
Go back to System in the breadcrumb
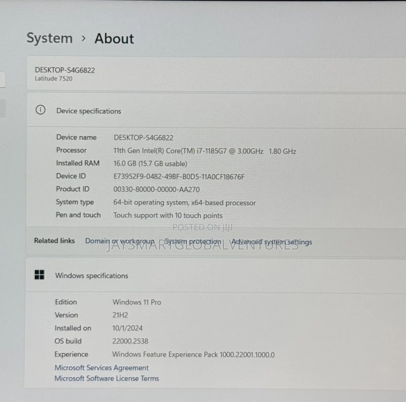[x=50, y=38]
